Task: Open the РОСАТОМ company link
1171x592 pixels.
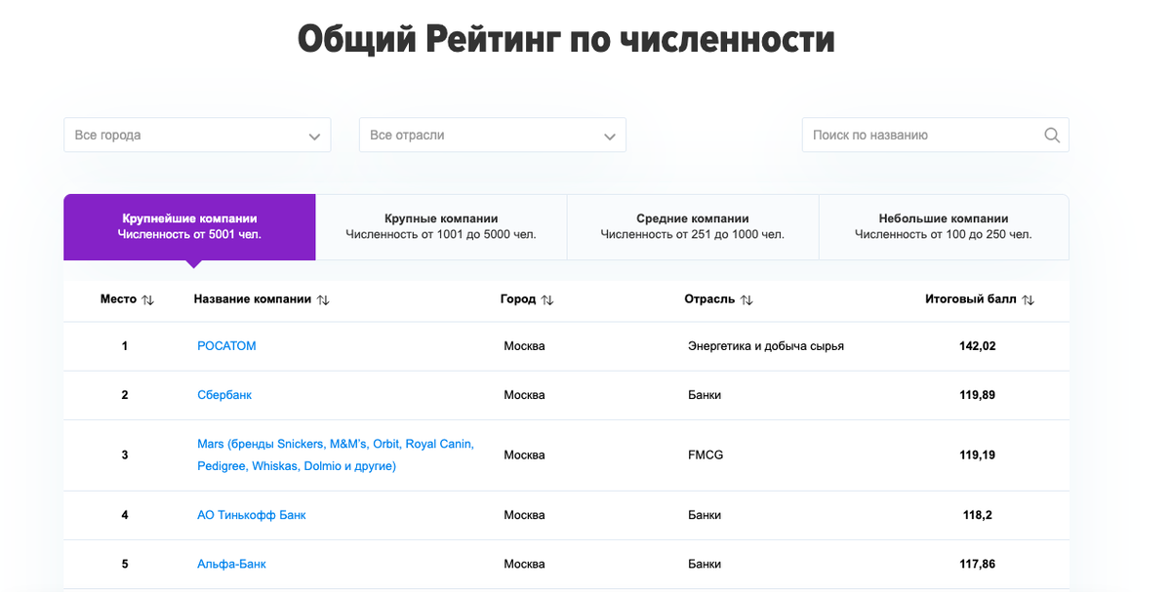Action: pos(226,346)
